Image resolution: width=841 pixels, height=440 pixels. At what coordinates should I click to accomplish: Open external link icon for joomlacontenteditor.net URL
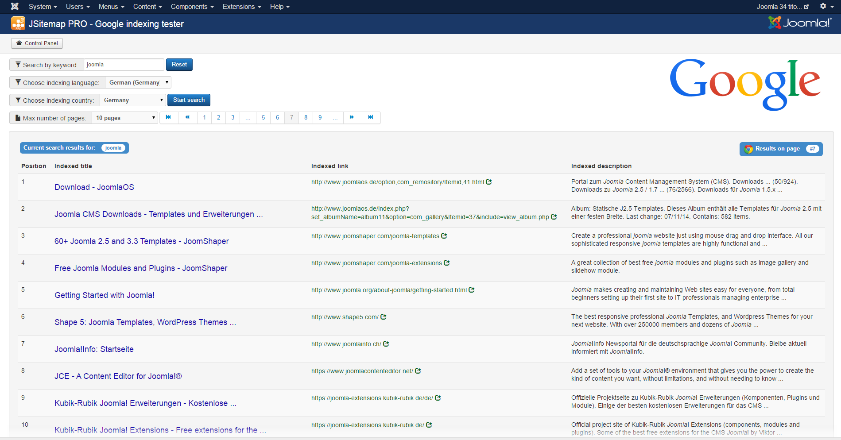pos(418,371)
